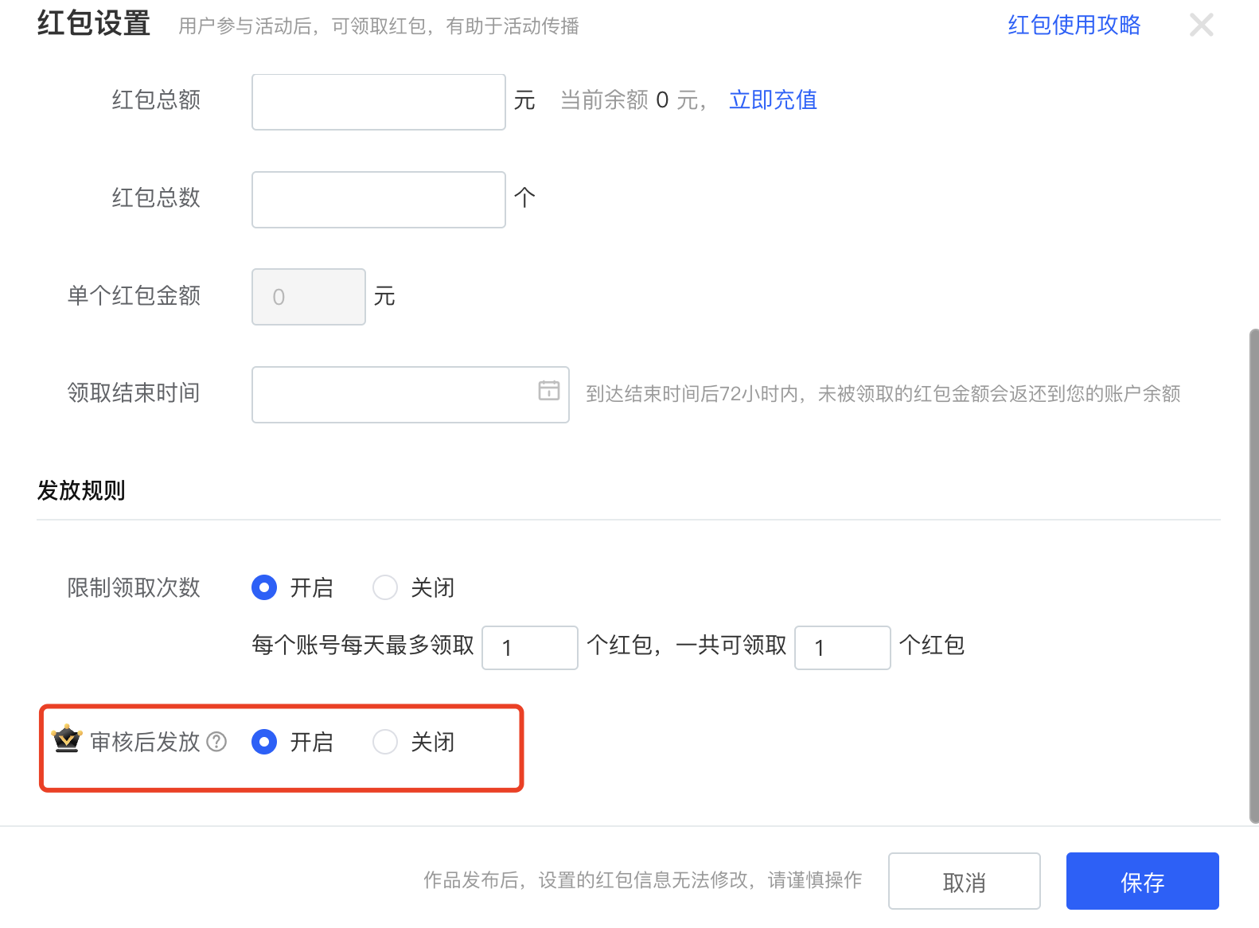Viewport: 1259px width, 928px height.
Task: Select 关闭 for 限制领取次数
Action: tap(385, 587)
